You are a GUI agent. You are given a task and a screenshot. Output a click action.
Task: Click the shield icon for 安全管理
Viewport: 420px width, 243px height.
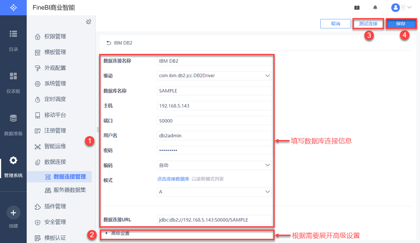click(37, 222)
